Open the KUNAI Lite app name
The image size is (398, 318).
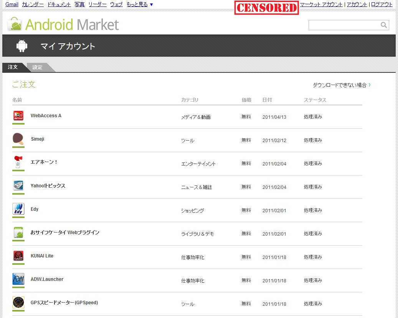click(42, 256)
